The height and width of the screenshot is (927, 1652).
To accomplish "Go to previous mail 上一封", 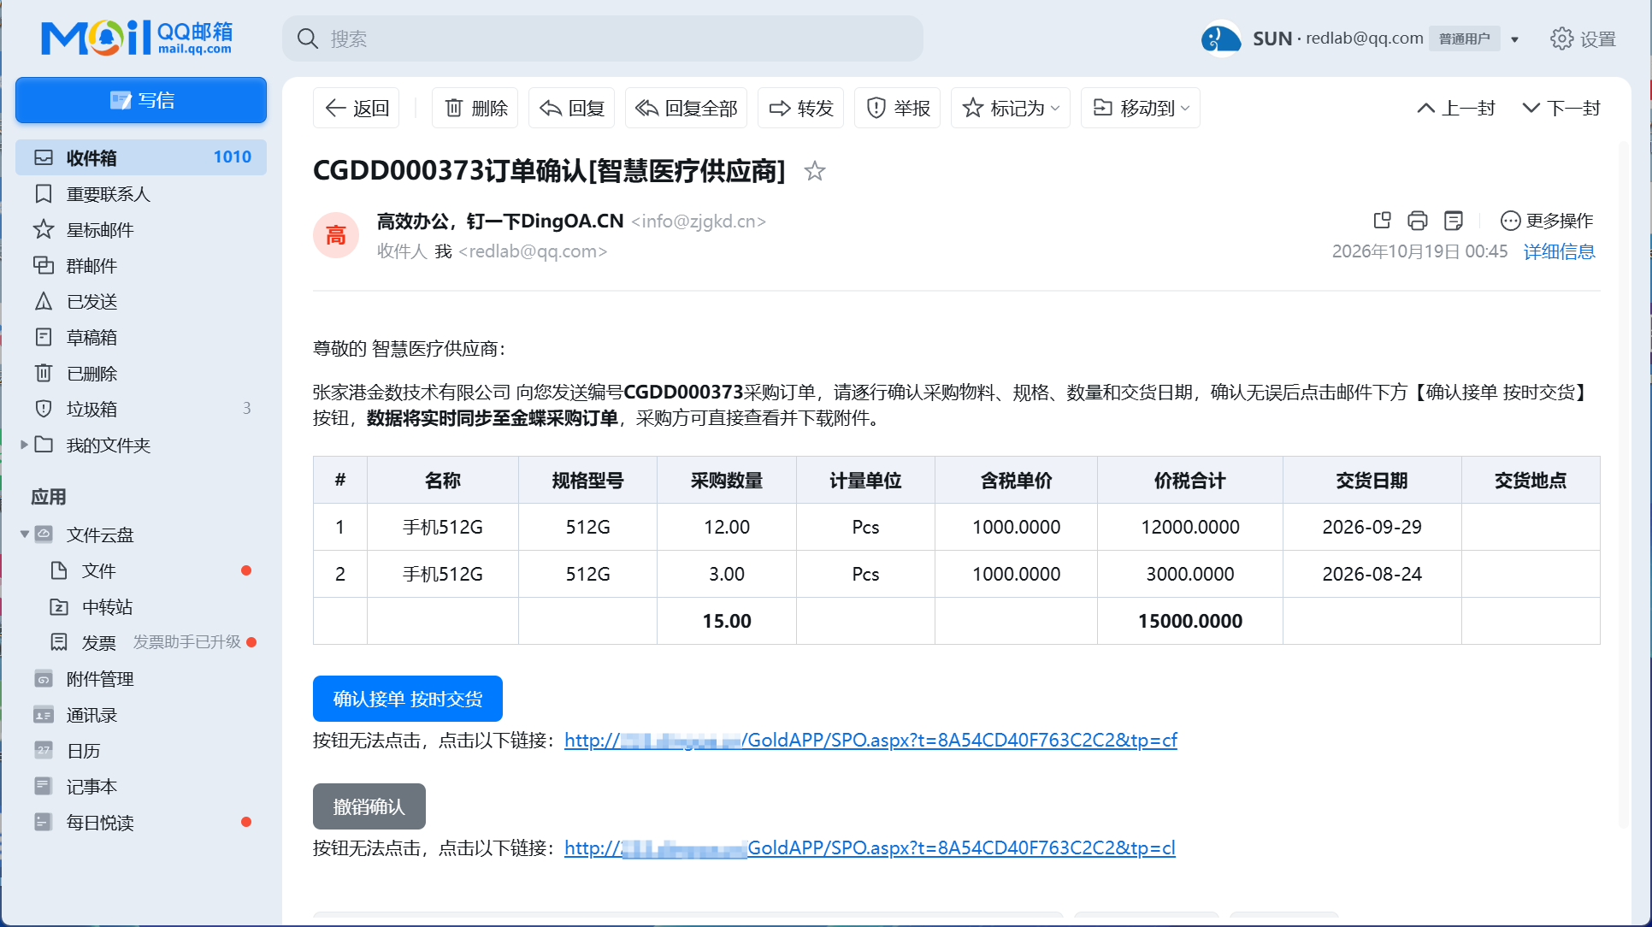I will [1456, 108].
